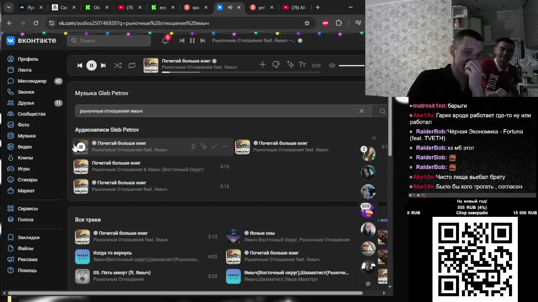Open notifications bell with 6 badge
Viewport: 538px width, 302px height.
165,40
